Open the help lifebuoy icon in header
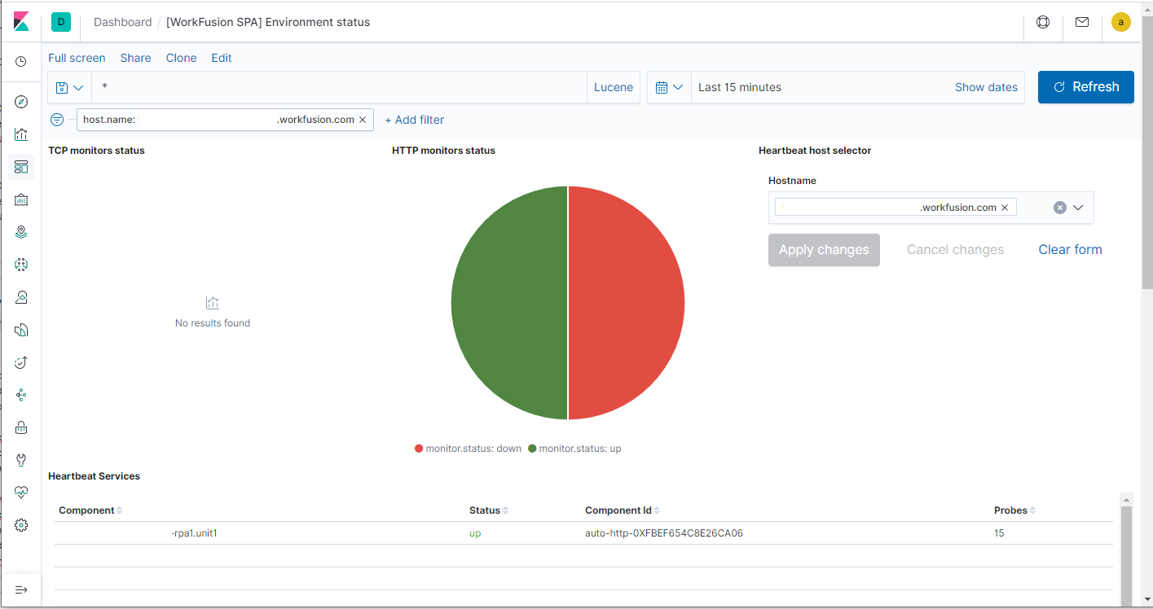This screenshot has width=1153, height=609. pos(1043,22)
